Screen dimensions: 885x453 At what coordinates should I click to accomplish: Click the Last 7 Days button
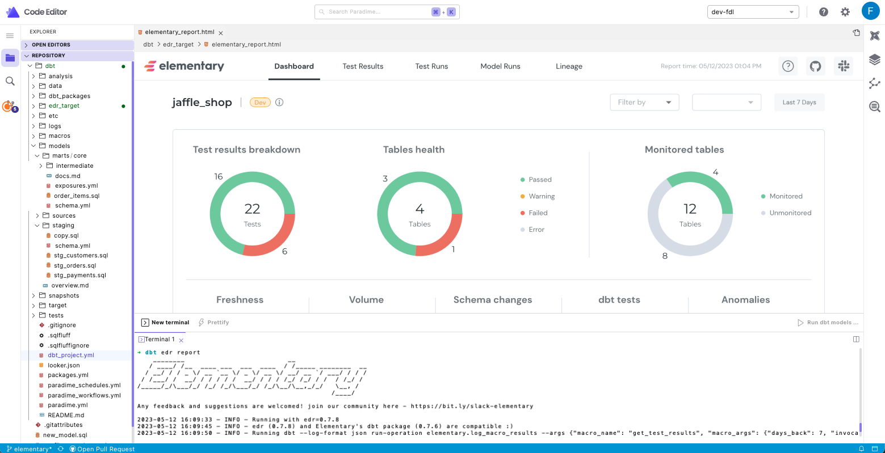click(x=799, y=103)
